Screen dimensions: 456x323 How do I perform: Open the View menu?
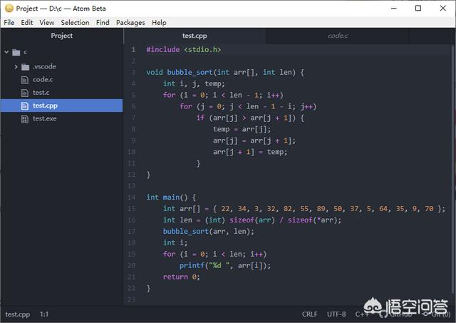coord(47,22)
